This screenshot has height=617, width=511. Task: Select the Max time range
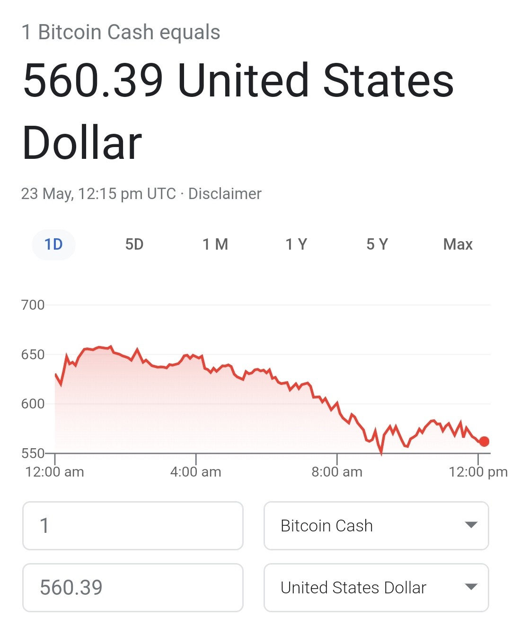point(458,244)
